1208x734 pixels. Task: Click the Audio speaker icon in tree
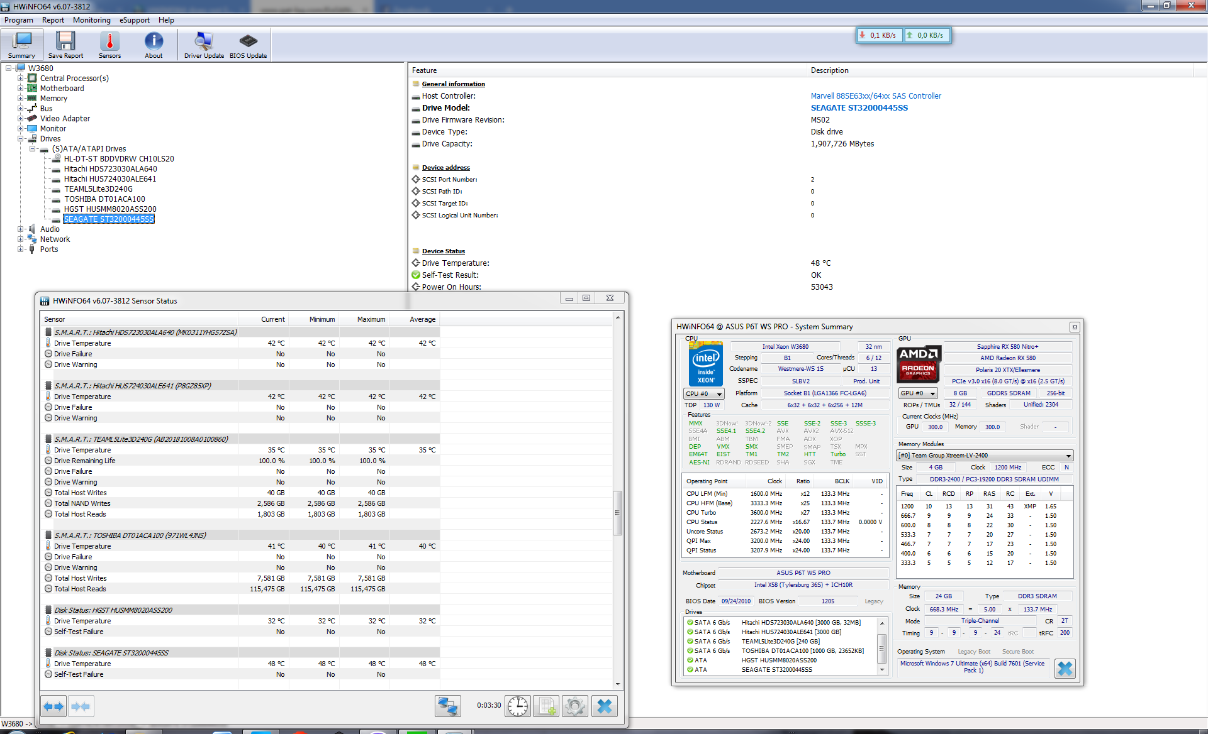[x=31, y=229]
